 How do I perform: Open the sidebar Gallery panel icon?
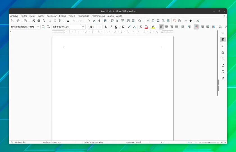[x=223, y=52]
